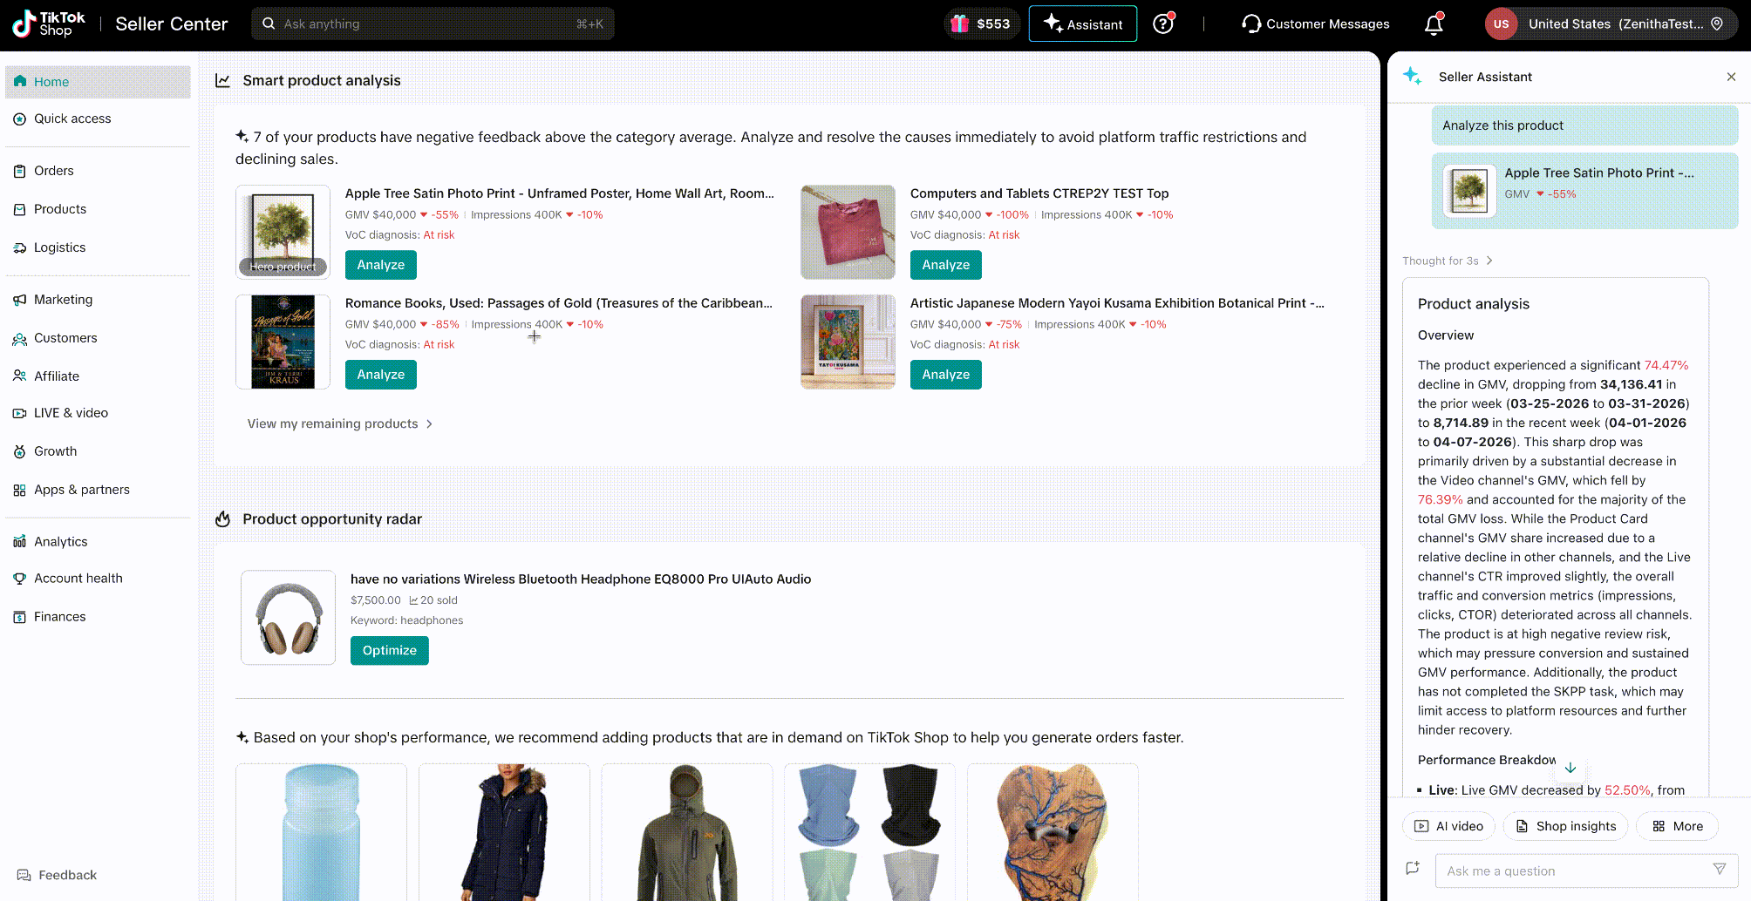Open the Yayoi Kusama print thumbnail
Image resolution: width=1751 pixels, height=901 pixels.
point(848,342)
